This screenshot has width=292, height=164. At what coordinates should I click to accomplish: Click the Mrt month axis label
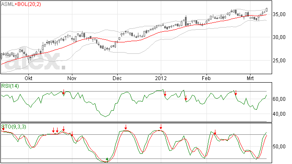[x=250, y=78]
